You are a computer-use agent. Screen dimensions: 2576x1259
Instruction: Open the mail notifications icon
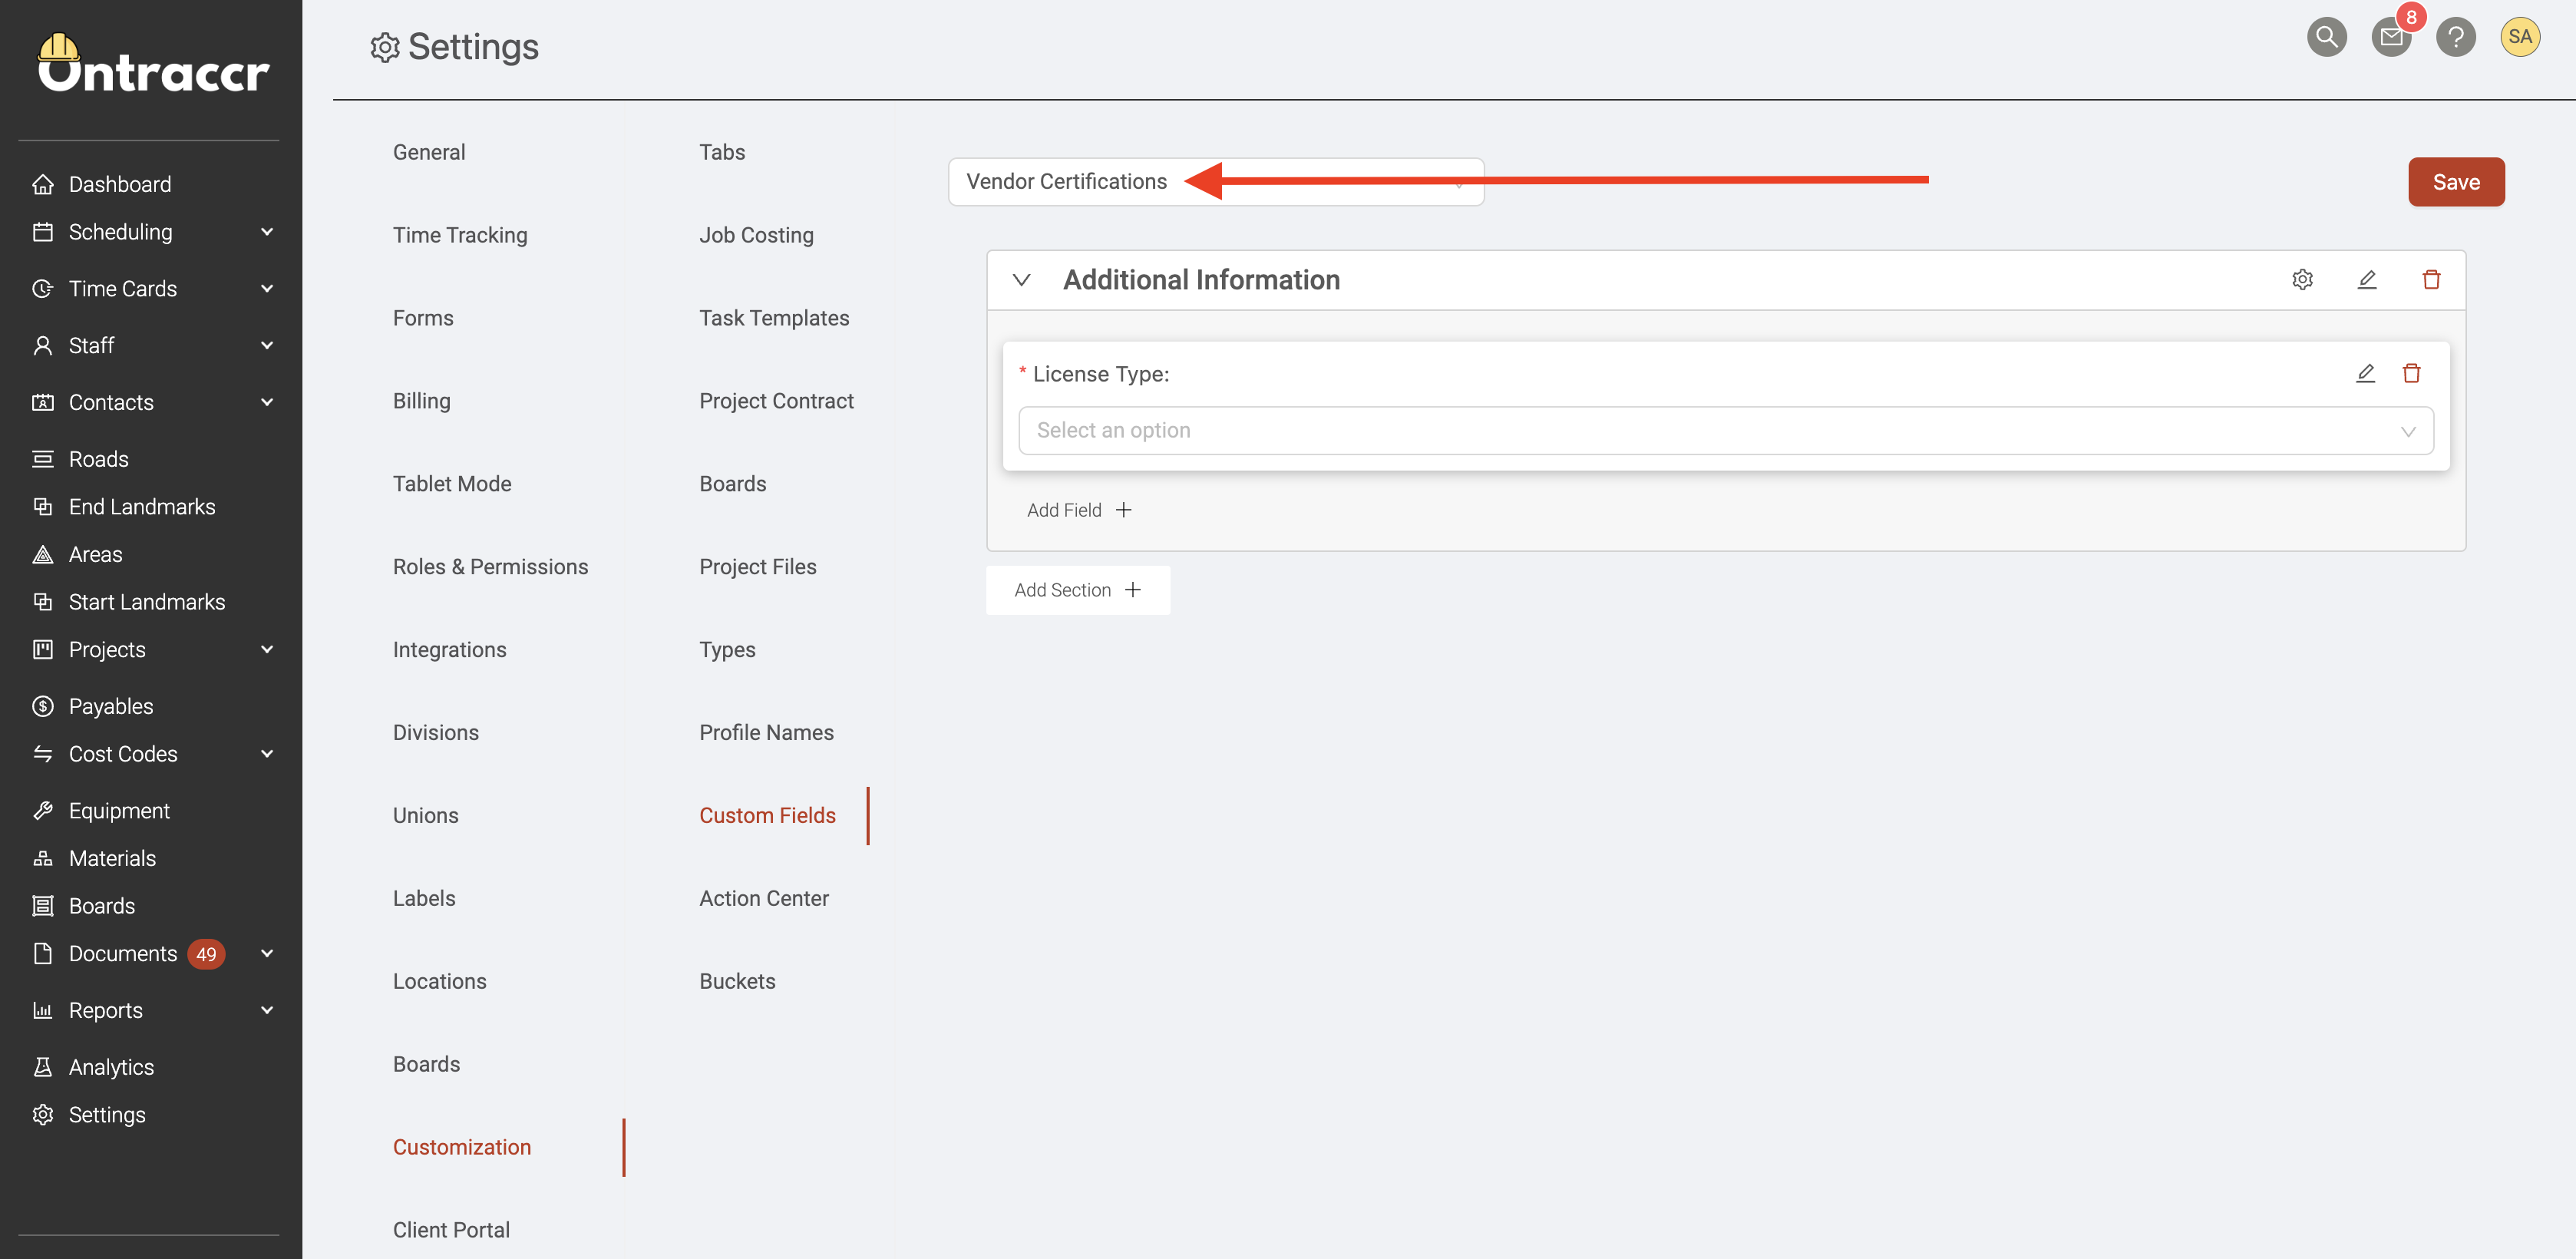(2391, 37)
